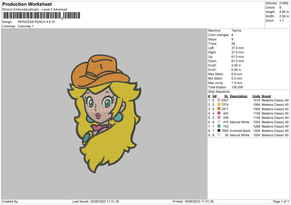Screen dimensions: 291x205
Task: Click the teal swatch for code 1289
Action: coord(219,127)
